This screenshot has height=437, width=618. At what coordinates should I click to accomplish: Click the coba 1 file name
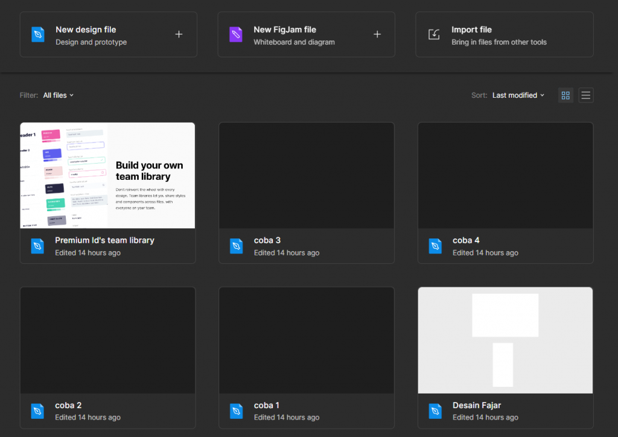[x=267, y=405]
